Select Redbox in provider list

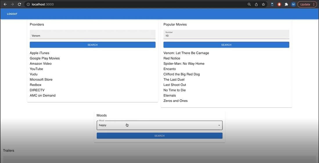click(x=36, y=85)
